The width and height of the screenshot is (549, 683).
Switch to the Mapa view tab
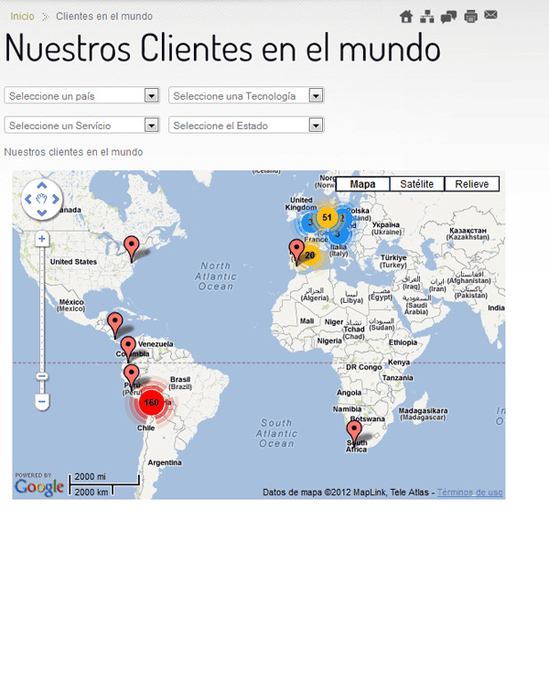click(x=362, y=184)
